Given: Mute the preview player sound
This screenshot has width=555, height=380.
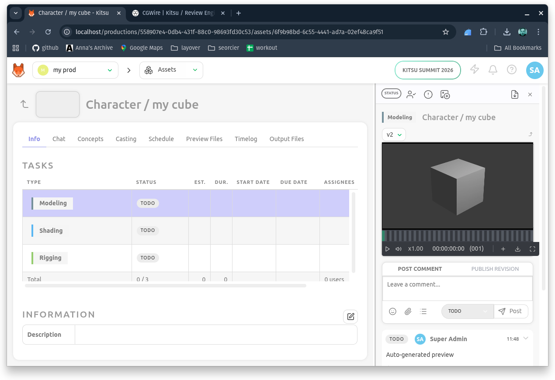Looking at the screenshot, I should [399, 249].
